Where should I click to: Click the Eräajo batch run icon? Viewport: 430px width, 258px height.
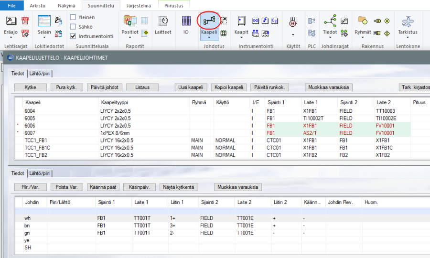[11, 21]
